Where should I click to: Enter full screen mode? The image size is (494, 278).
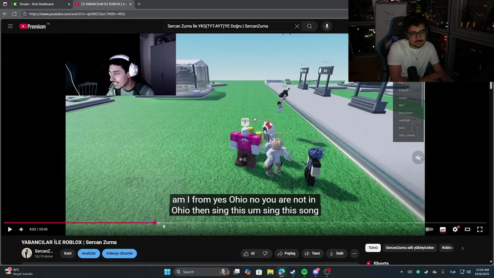pyautogui.click(x=480, y=229)
